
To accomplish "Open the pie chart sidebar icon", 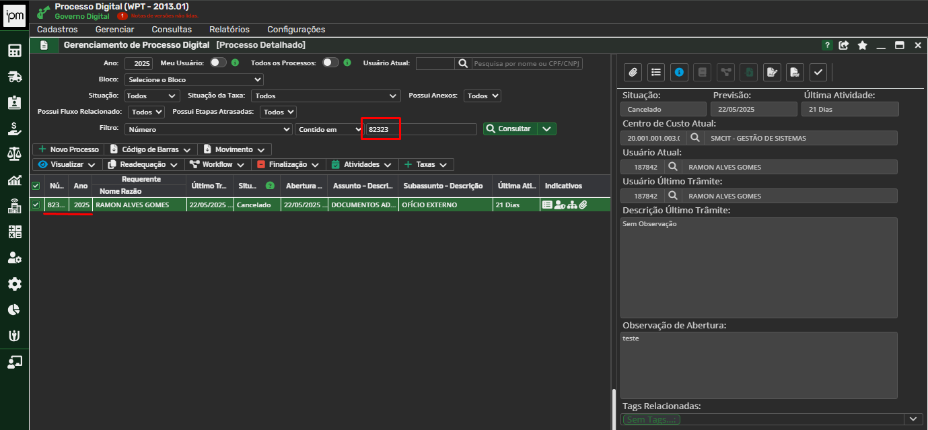I will pyautogui.click(x=15, y=310).
